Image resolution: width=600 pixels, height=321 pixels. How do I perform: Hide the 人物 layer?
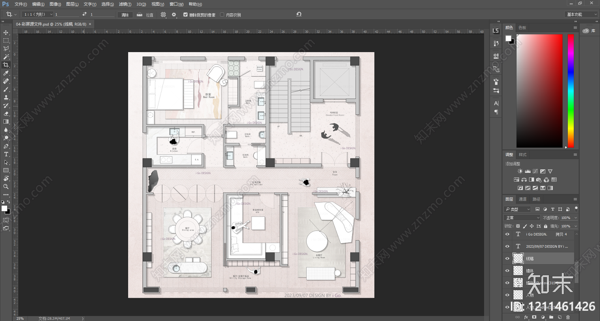pos(507,295)
